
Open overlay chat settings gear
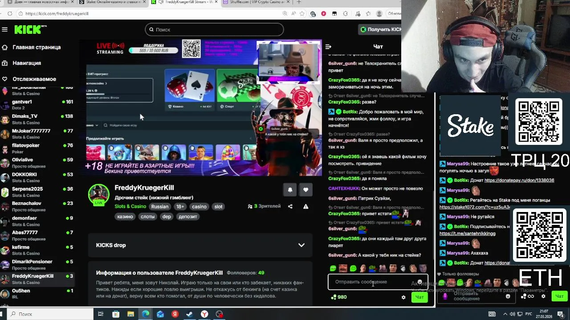point(543,296)
